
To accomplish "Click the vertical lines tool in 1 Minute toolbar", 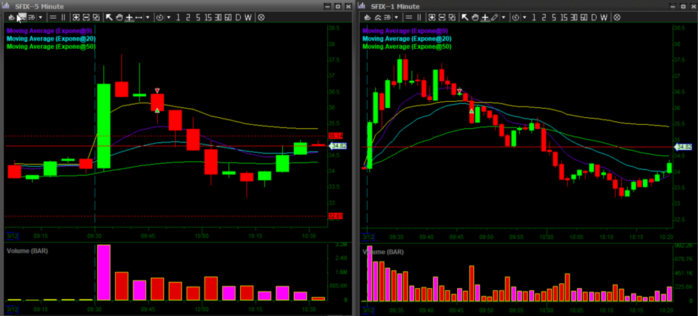I will (418, 17).
